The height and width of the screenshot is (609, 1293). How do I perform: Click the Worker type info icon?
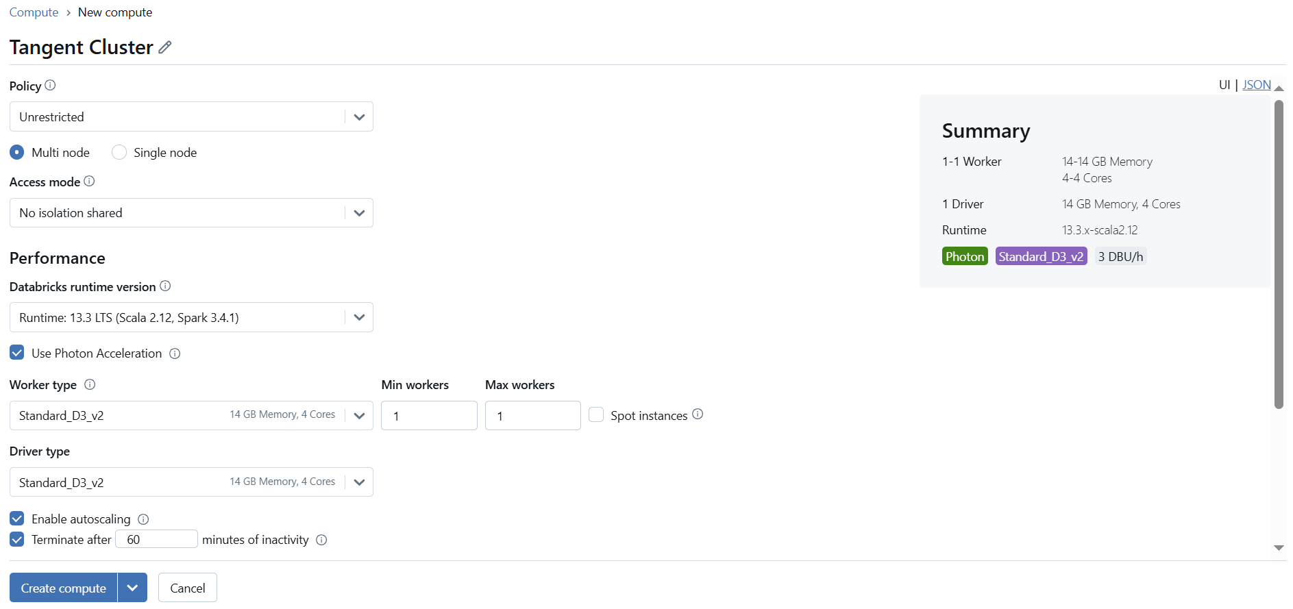[x=90, y=385]
